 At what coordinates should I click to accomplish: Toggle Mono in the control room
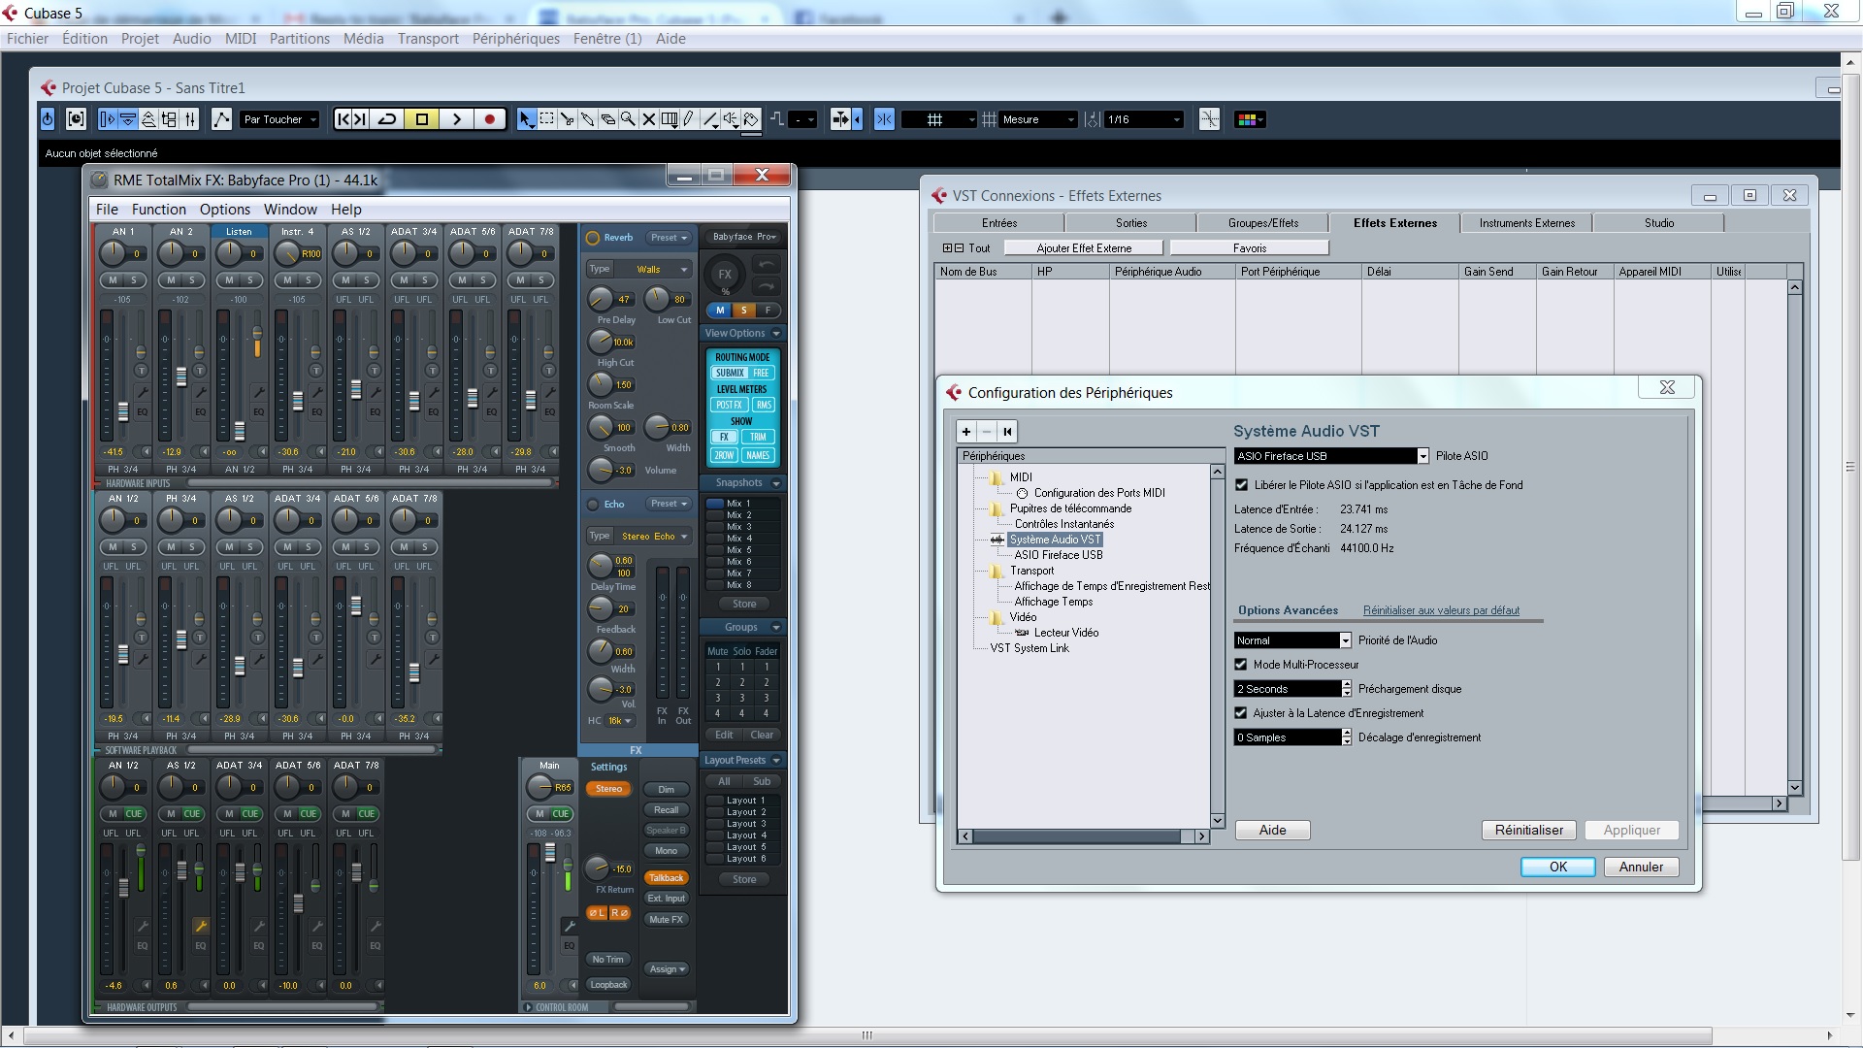coord(667,851)
